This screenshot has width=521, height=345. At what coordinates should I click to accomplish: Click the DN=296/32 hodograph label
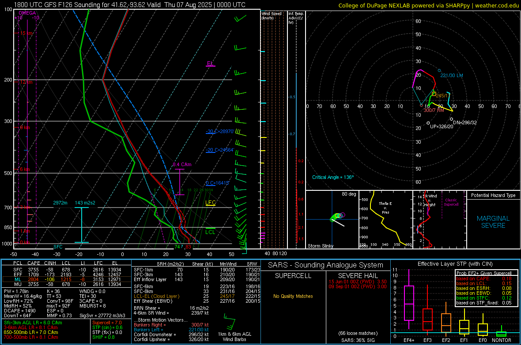coord(465,122)
